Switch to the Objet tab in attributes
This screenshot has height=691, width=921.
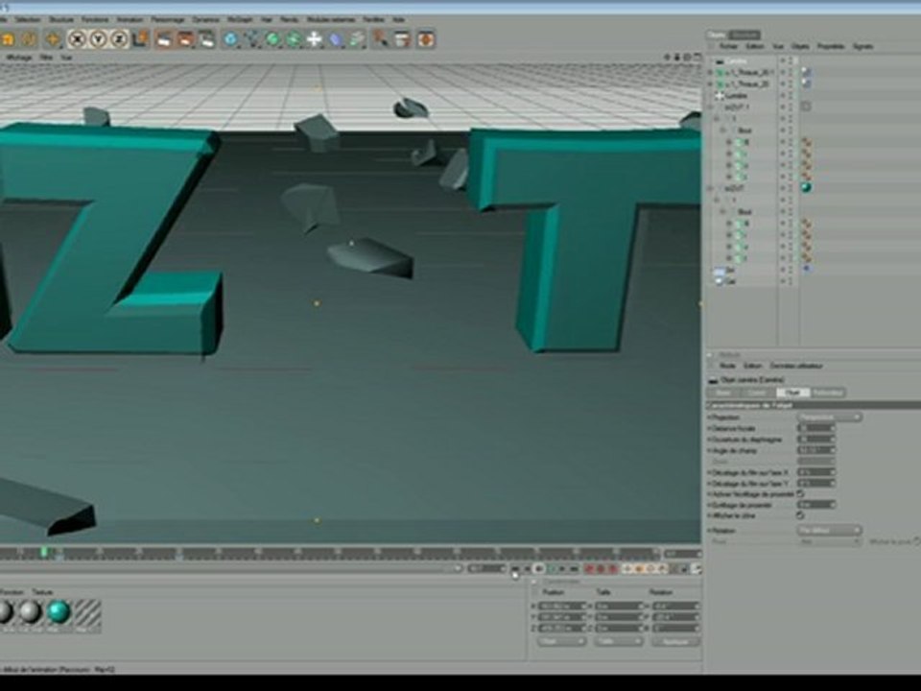792,392
